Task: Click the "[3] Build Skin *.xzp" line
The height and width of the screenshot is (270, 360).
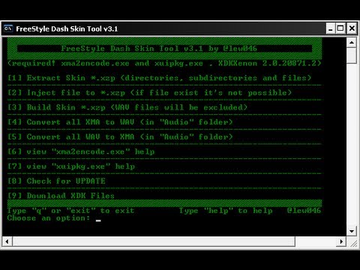Action: (x=127, y=107)
